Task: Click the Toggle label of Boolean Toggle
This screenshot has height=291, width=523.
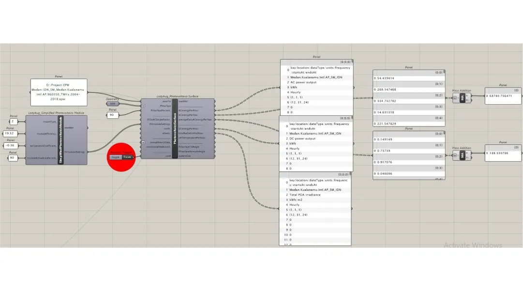Action: [x=116, y=157]
